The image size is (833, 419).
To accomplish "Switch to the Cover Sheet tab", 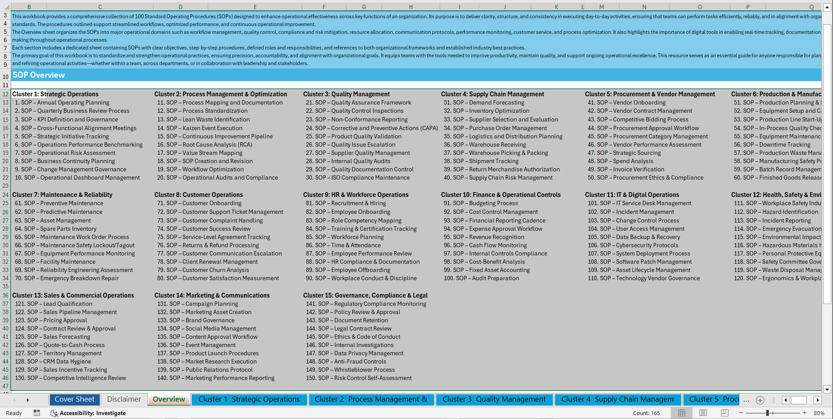I will (x=74, y=399).
